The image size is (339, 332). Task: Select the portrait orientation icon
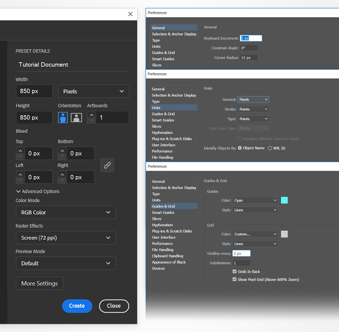pos(63,117)
